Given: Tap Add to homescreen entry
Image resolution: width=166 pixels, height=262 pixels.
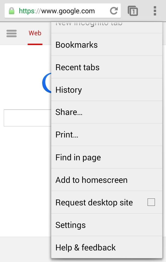Looking at the screenshot, I should 91,180.
